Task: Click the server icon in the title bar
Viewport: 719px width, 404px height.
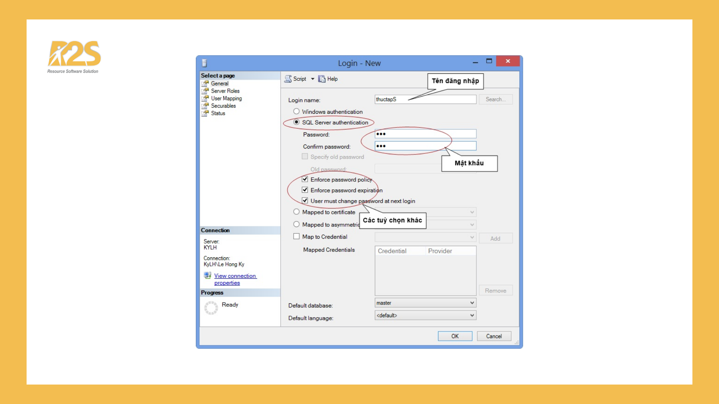Action: pyautogui.click(x=203, y=63)
